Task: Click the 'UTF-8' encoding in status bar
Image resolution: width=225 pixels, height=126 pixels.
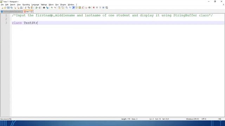Action: [x=204, y=119]
